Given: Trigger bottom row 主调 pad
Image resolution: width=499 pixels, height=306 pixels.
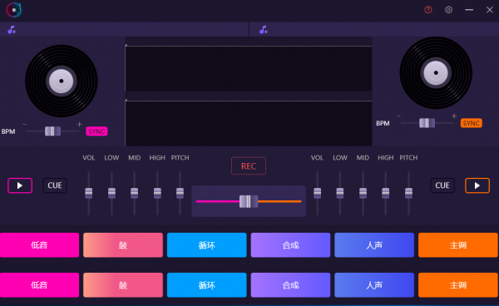Looking at the screenshot, I should click(x=458, y=285).
